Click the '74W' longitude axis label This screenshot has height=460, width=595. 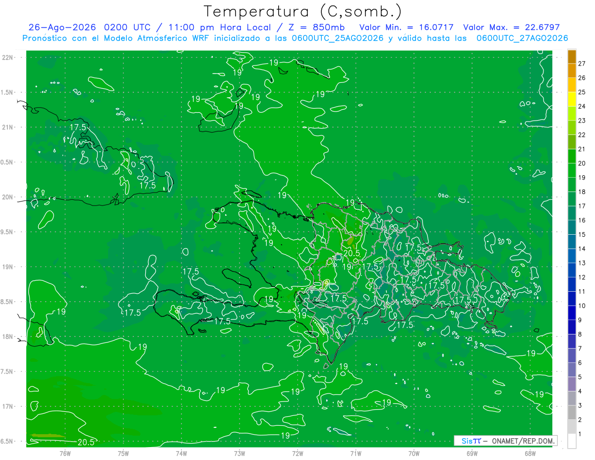(181, 454)
